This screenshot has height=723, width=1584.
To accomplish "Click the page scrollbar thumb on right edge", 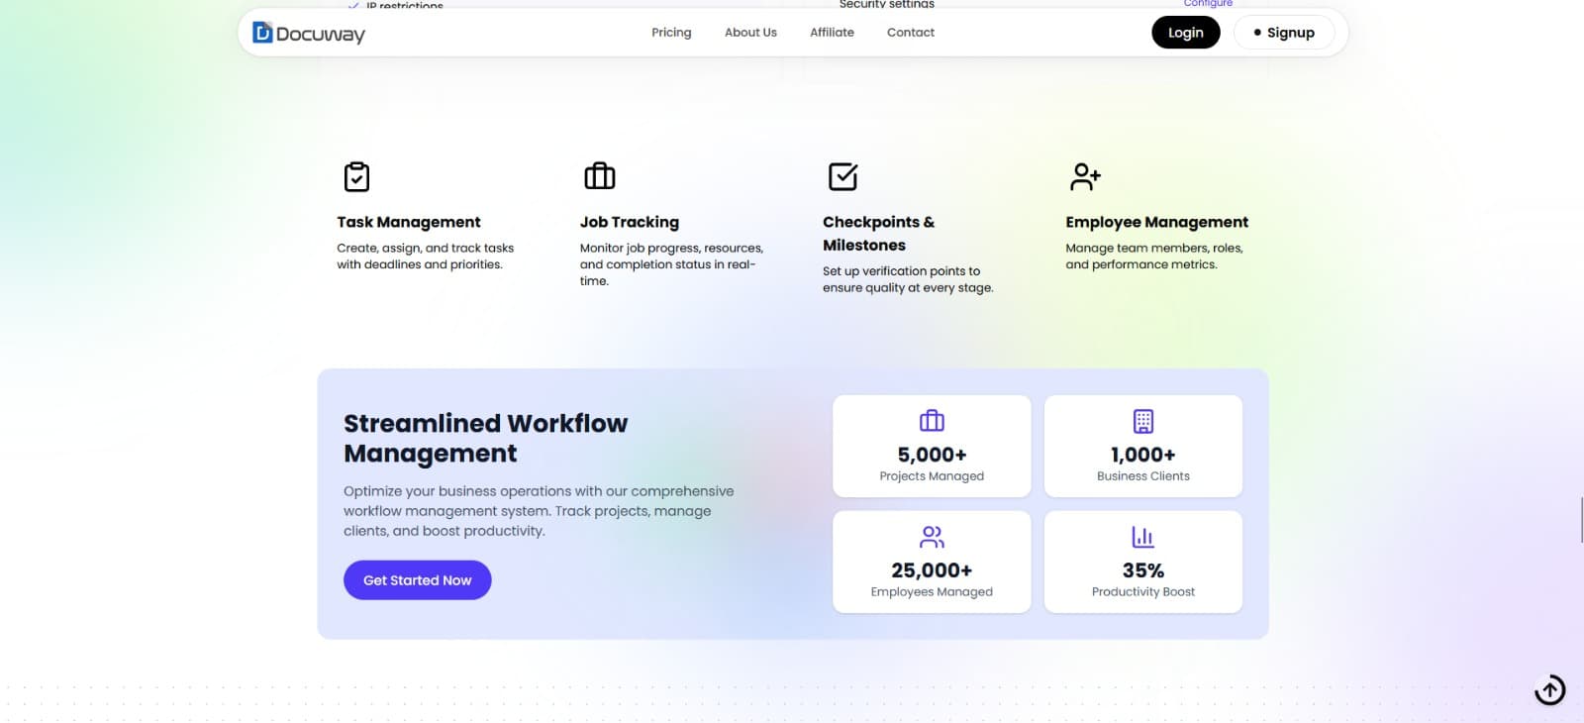I will [x=1581, y=520].
